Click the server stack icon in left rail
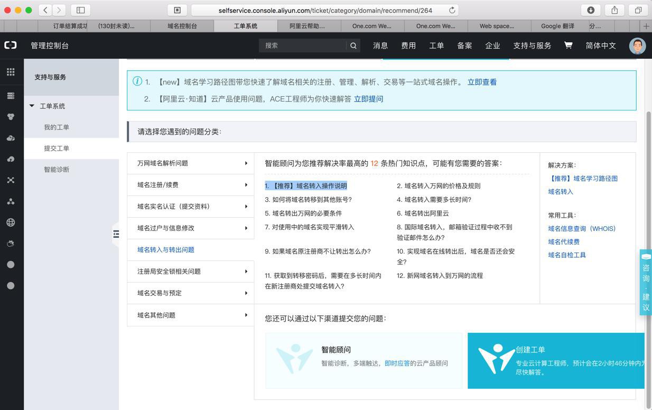The width and height of the screenshot is (652, 410). [11, 96]
